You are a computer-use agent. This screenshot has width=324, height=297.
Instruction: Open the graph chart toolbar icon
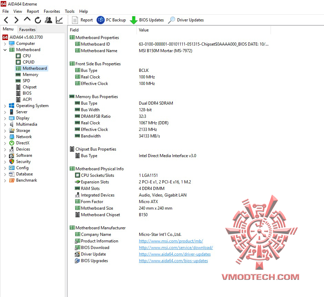[x=59, y=20]
